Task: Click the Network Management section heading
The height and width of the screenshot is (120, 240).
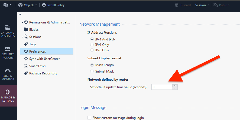Action: point(99,24)
